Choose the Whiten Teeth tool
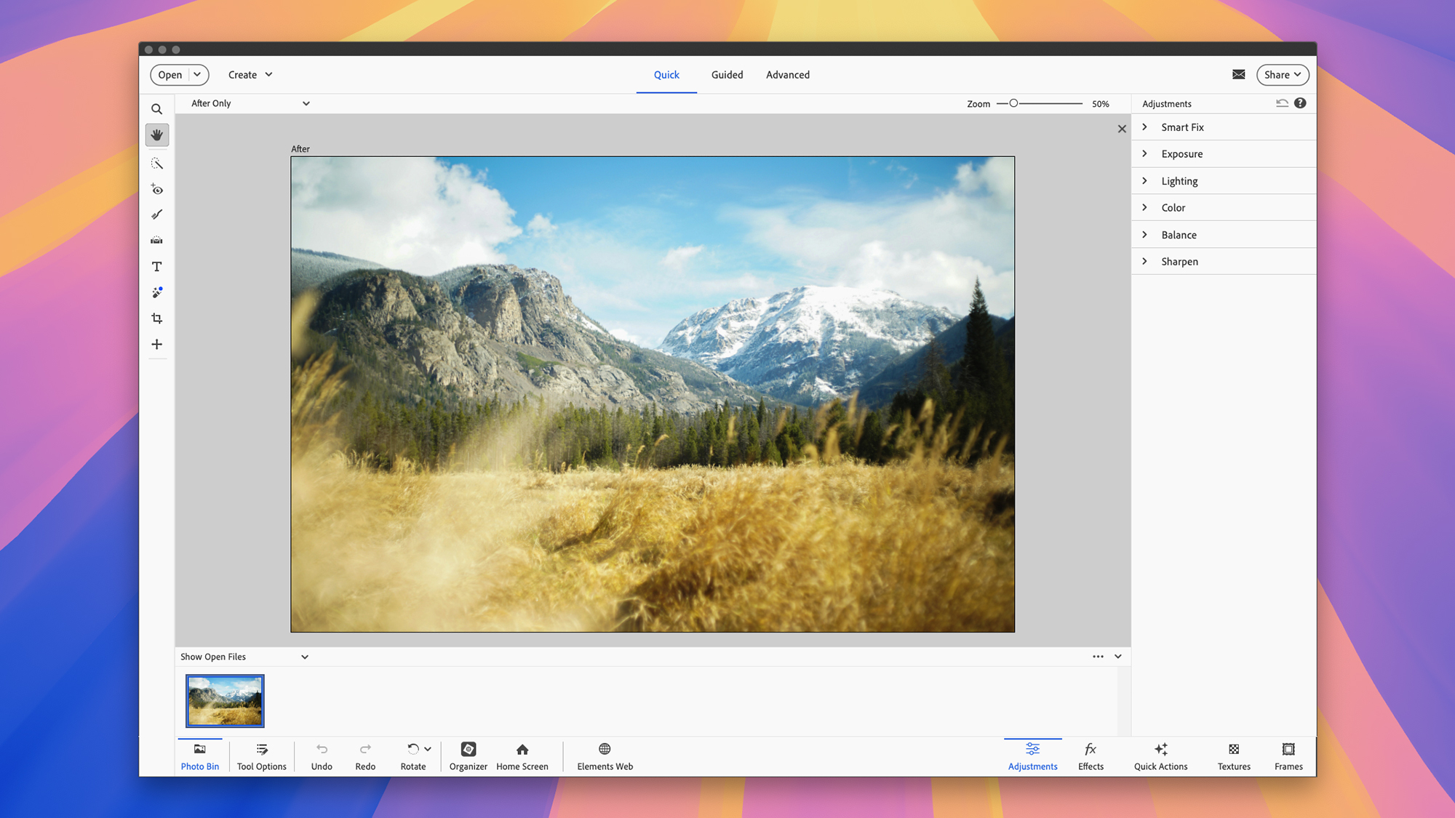This screenshot has width=1455, height=818. coord(156,214)
